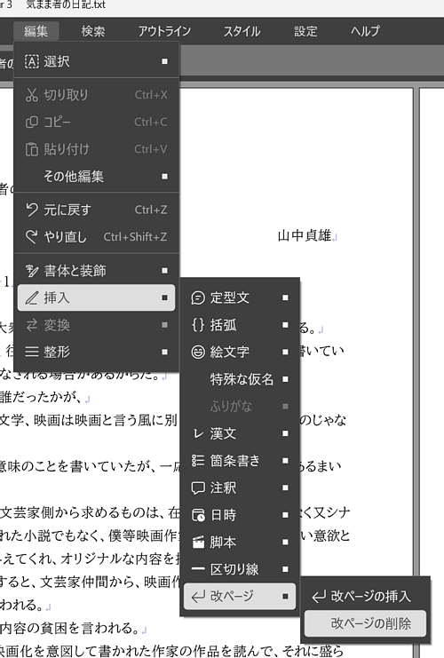
Task: Expand the その他編集 submenu
Action: [x=165, y=176]
